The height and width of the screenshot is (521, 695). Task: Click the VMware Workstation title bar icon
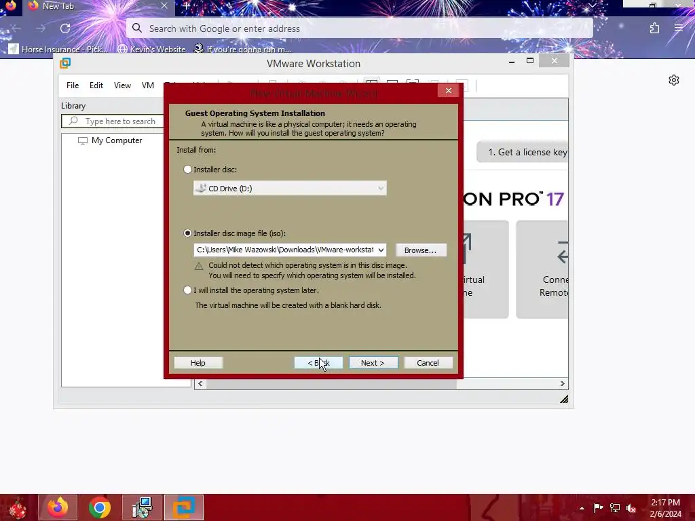click(65, 63)
